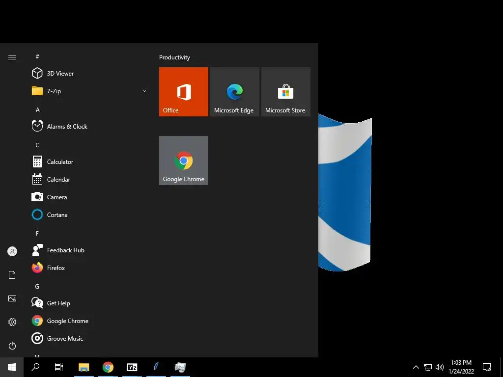Open Feedback Hub app

(89, 250)
